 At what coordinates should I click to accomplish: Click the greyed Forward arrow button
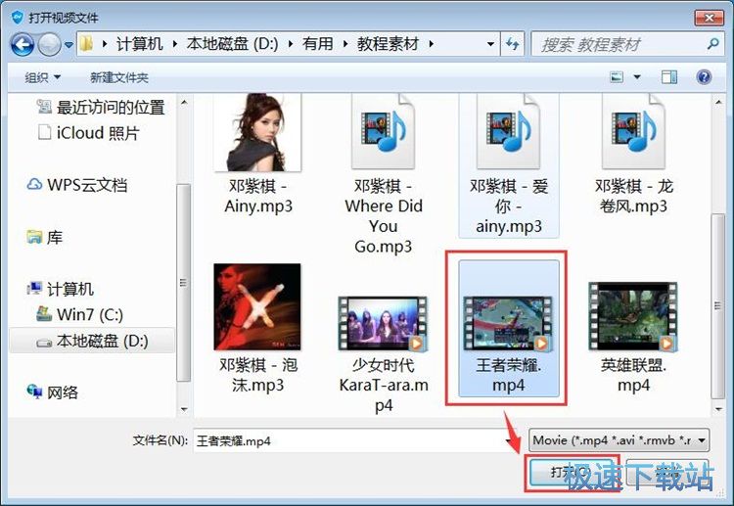coord(49,44)
